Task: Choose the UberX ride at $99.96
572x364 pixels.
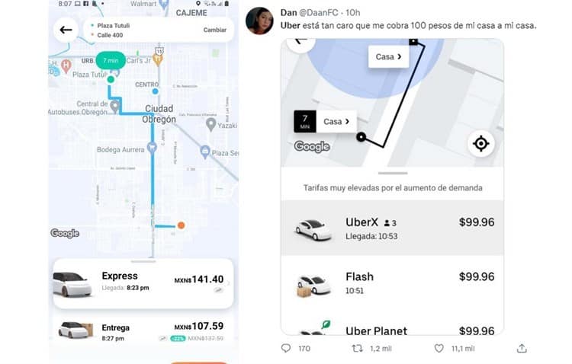Action: coord(393,228)
